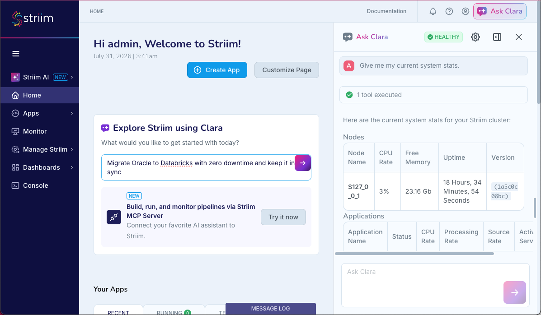Image resolution: width=541 pixels, height=315 pixels.
Task: Click the horizontal scrollbar under Applications table
Action: (414, 254)
